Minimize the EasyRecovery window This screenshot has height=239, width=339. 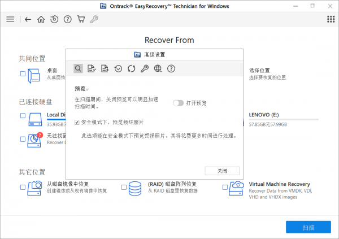[295, 6]
